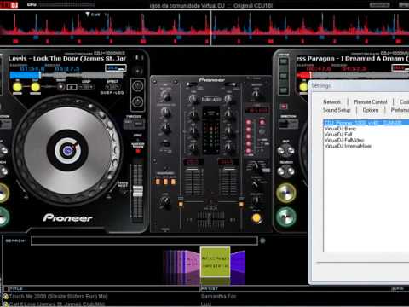Open the Remote Control tab in Settings
Image resolution: width=409 pixels, height=307 pixels.
pos(371,102)
